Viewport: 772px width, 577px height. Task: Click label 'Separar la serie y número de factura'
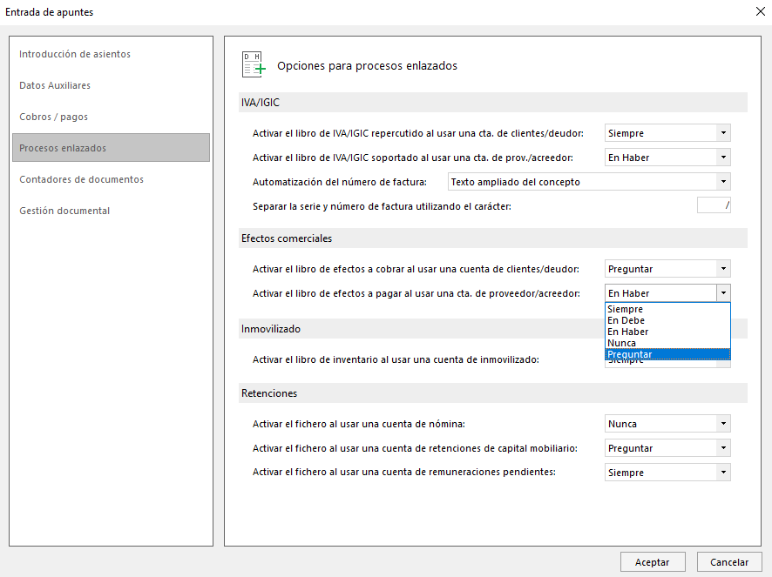pos(382,206)
